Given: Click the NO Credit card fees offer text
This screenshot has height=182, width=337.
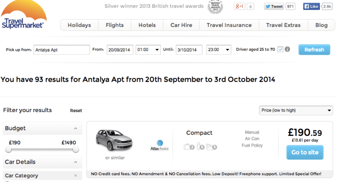Looking at the screenshot, I should [206, 174].
